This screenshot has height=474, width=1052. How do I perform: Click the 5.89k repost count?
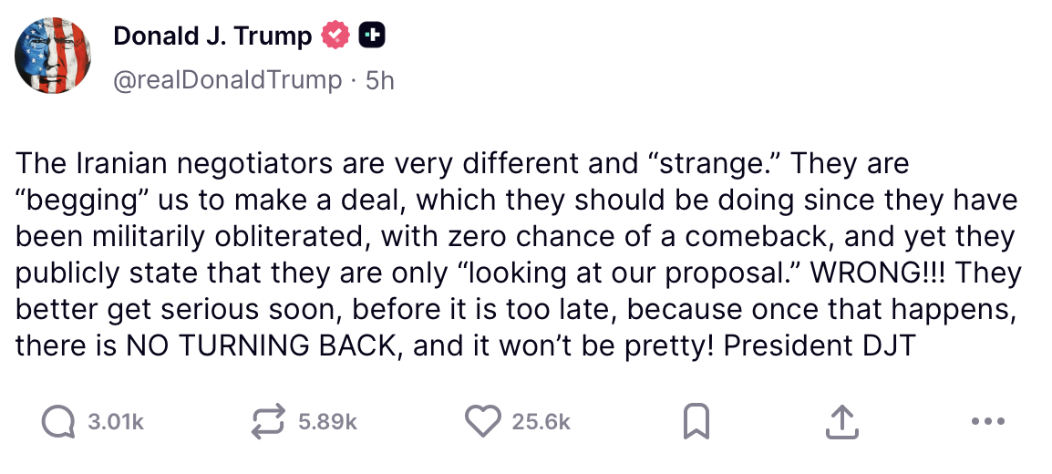tap(328, 421)
